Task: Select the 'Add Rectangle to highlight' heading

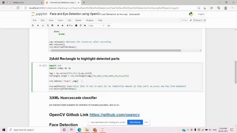Action: (84, 59)
